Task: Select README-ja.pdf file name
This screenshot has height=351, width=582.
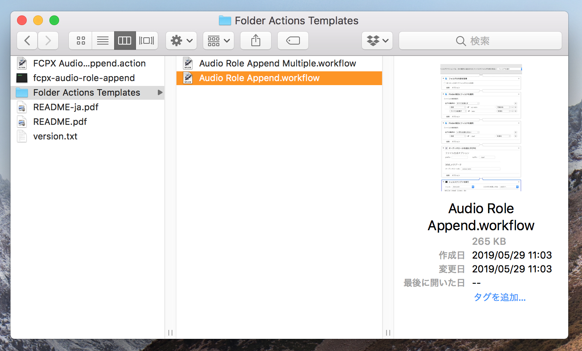Action: pyautogui.click(x=66, y=107)
